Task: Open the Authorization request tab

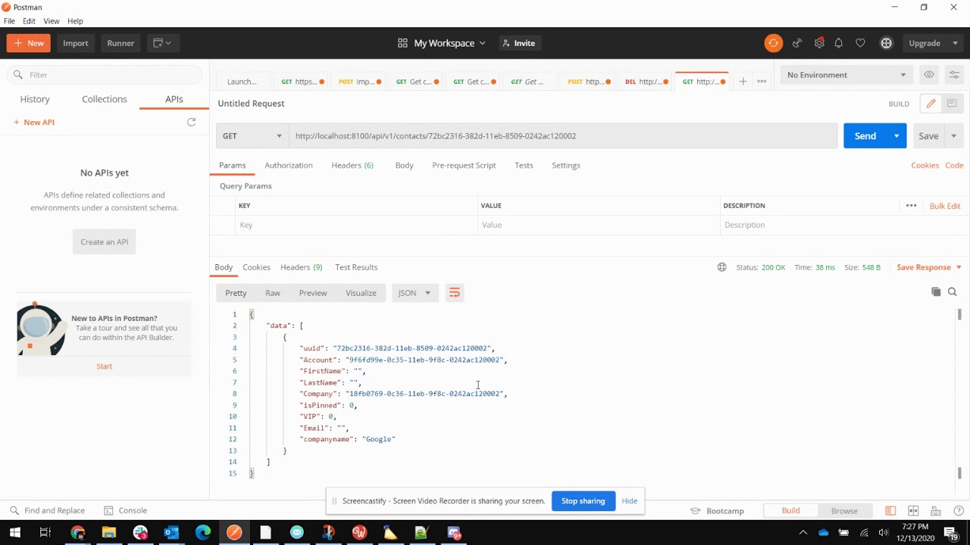Action: pos(289,165)
